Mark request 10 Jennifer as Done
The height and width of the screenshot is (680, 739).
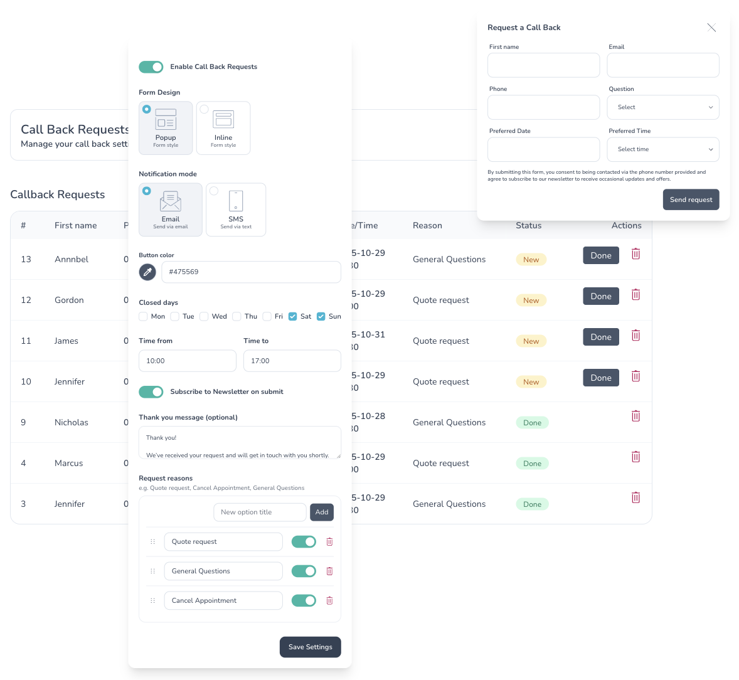[601, 378]
